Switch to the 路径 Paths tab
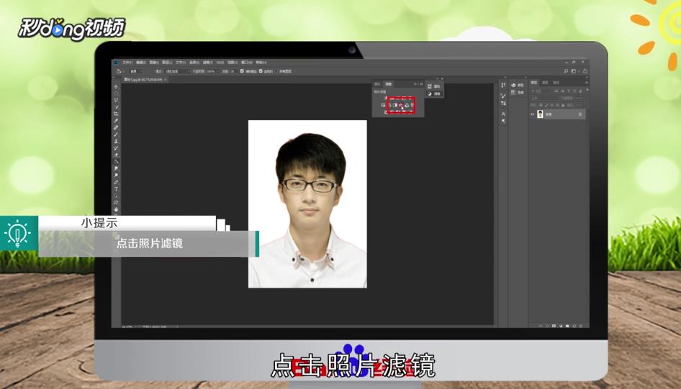The width and height of the screenshot is (681, 389). click(x=556, y=83)
